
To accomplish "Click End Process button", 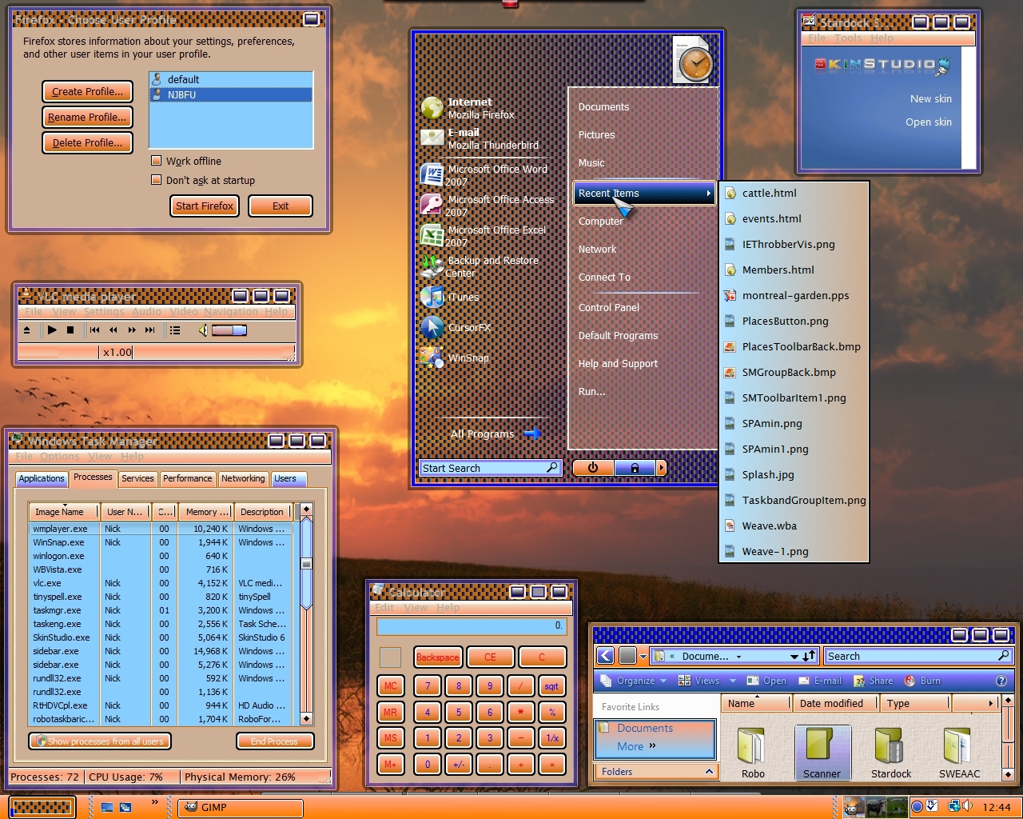I will (x=274, y=741).
